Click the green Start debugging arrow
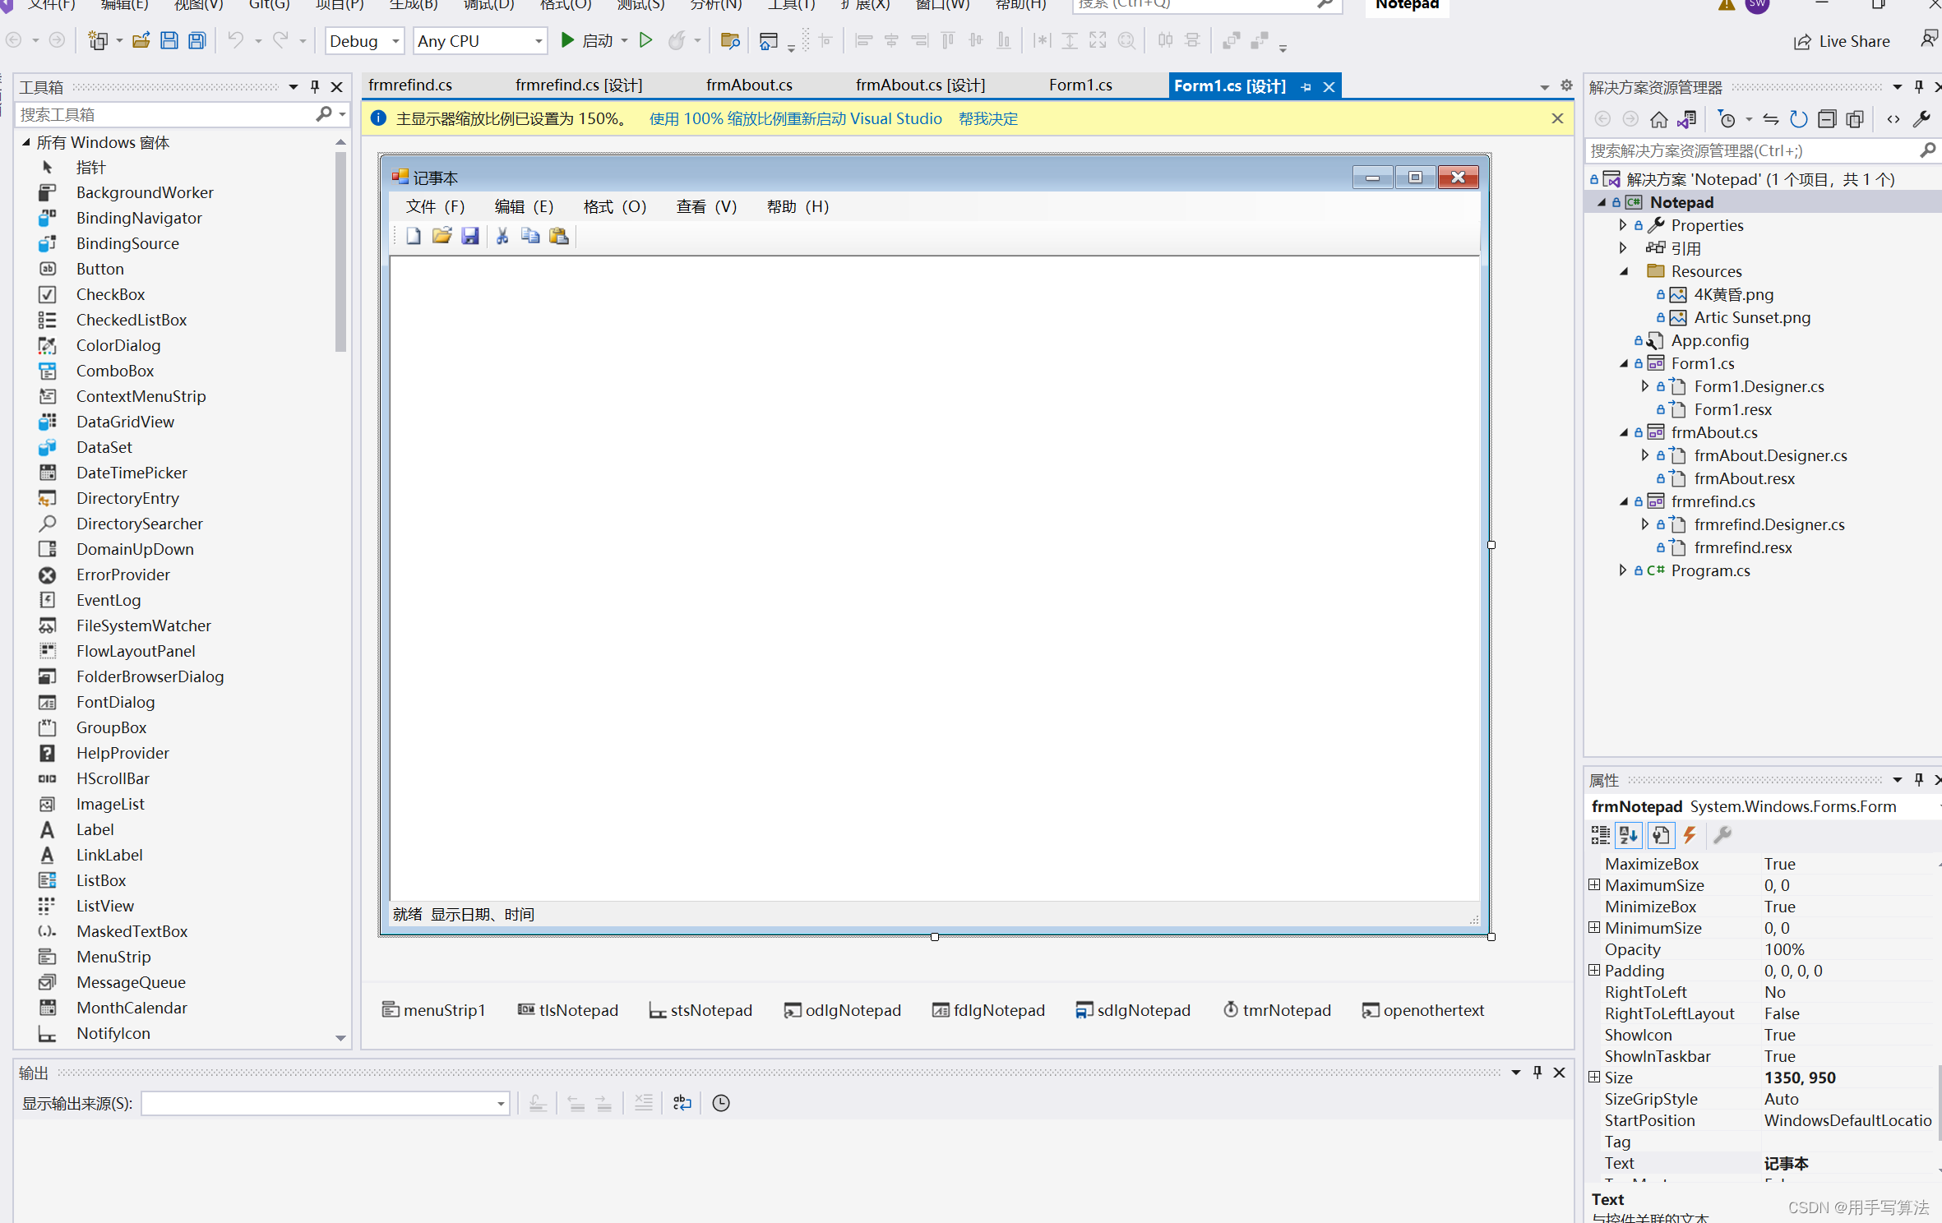Viewport: 1942px width, 1223px height. click(x=567, y=40)
